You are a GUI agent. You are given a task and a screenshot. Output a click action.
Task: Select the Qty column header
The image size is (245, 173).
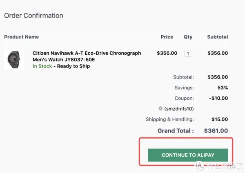pos(188,37)
